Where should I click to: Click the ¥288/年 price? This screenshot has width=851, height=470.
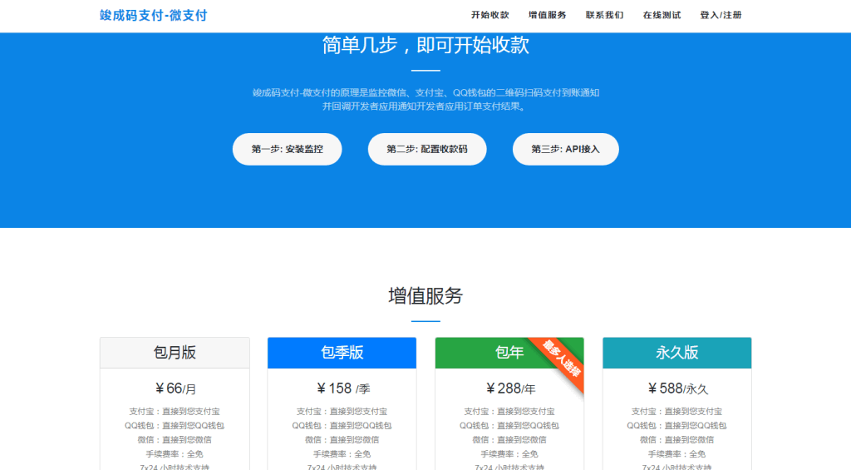510,388
